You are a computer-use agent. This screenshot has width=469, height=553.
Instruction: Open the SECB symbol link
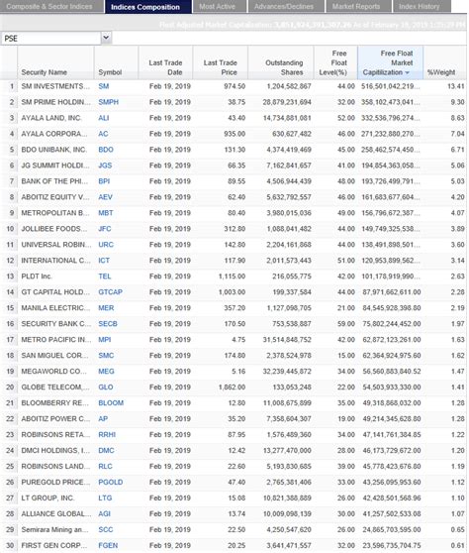point(108,324)
